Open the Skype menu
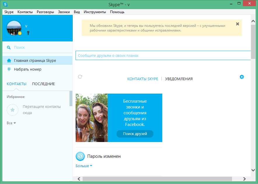258x184 pixels. click(9, 12)
